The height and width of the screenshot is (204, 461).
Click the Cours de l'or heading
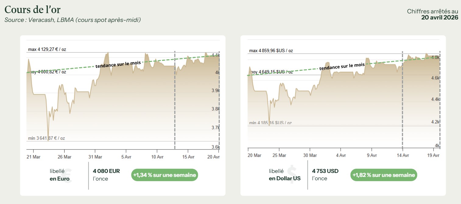pos(33,9)
